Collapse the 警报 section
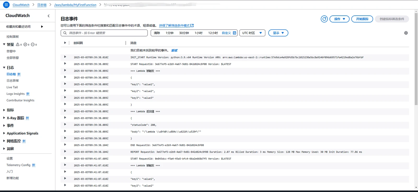The image size is (418, 192). [x=4, y=44]
